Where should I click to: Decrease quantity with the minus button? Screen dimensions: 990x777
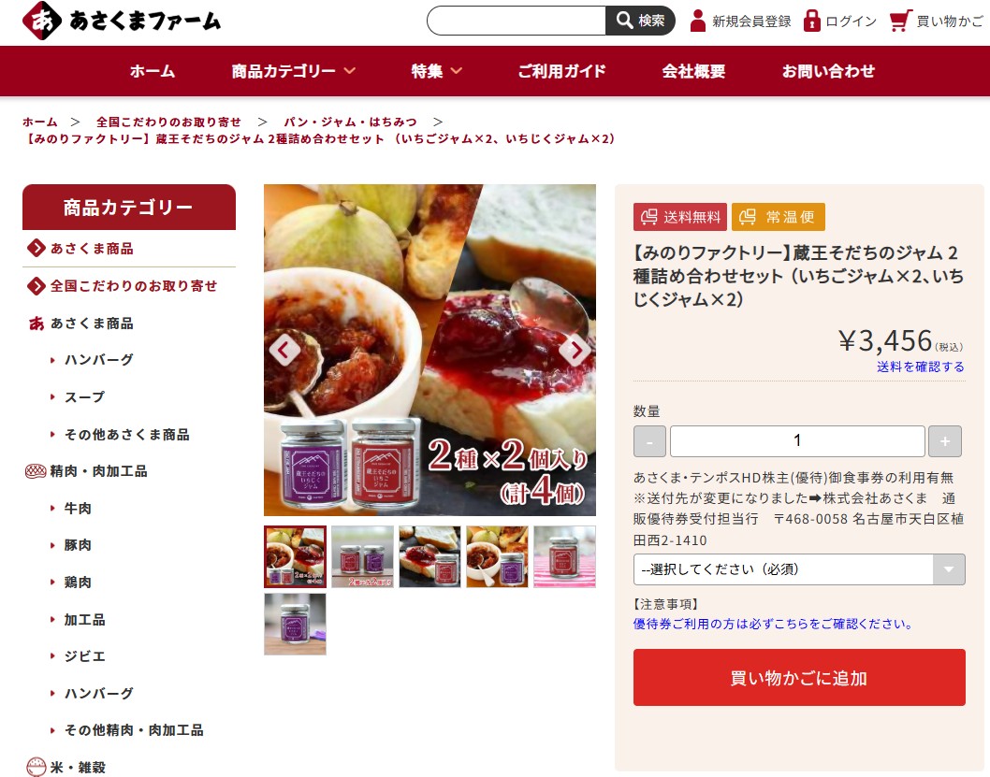pyautogui.click(x=649, y=440)
